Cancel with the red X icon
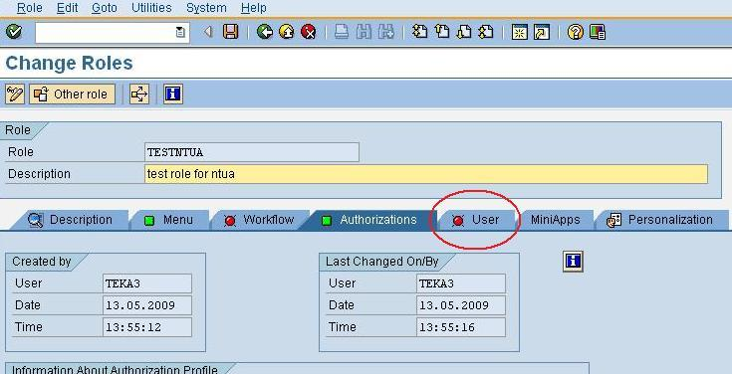Screen dimensions: 732x374 click(308, 32)
